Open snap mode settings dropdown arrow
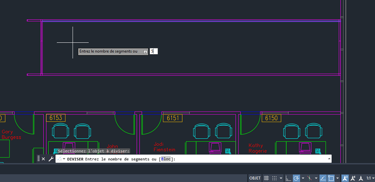The image size is (375, 182). pos(281,178)
